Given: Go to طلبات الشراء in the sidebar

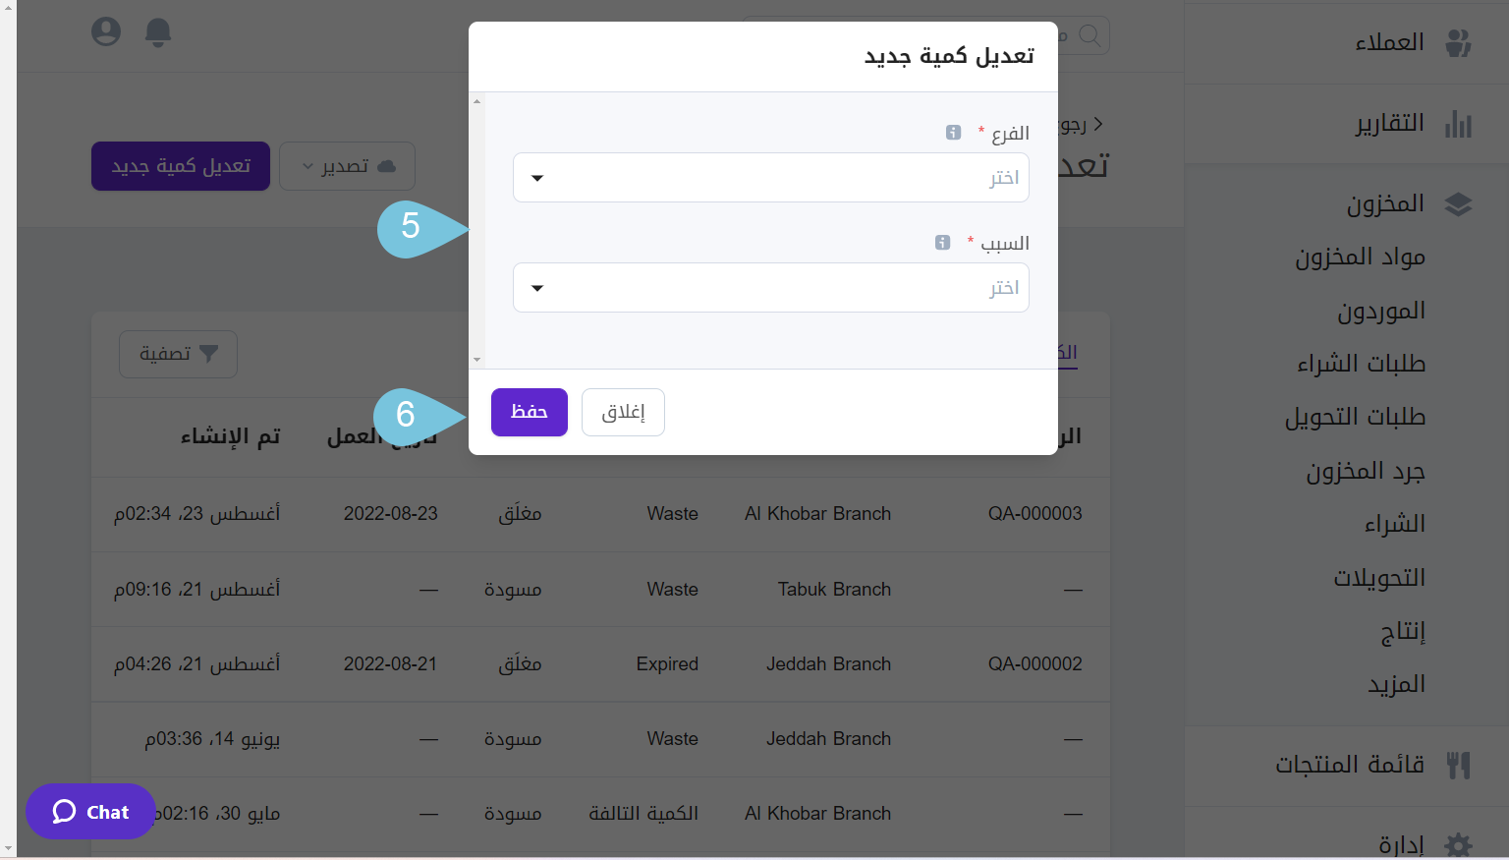Looking at the screenshot, I should pyautogui.click(x=1361, y=365).
